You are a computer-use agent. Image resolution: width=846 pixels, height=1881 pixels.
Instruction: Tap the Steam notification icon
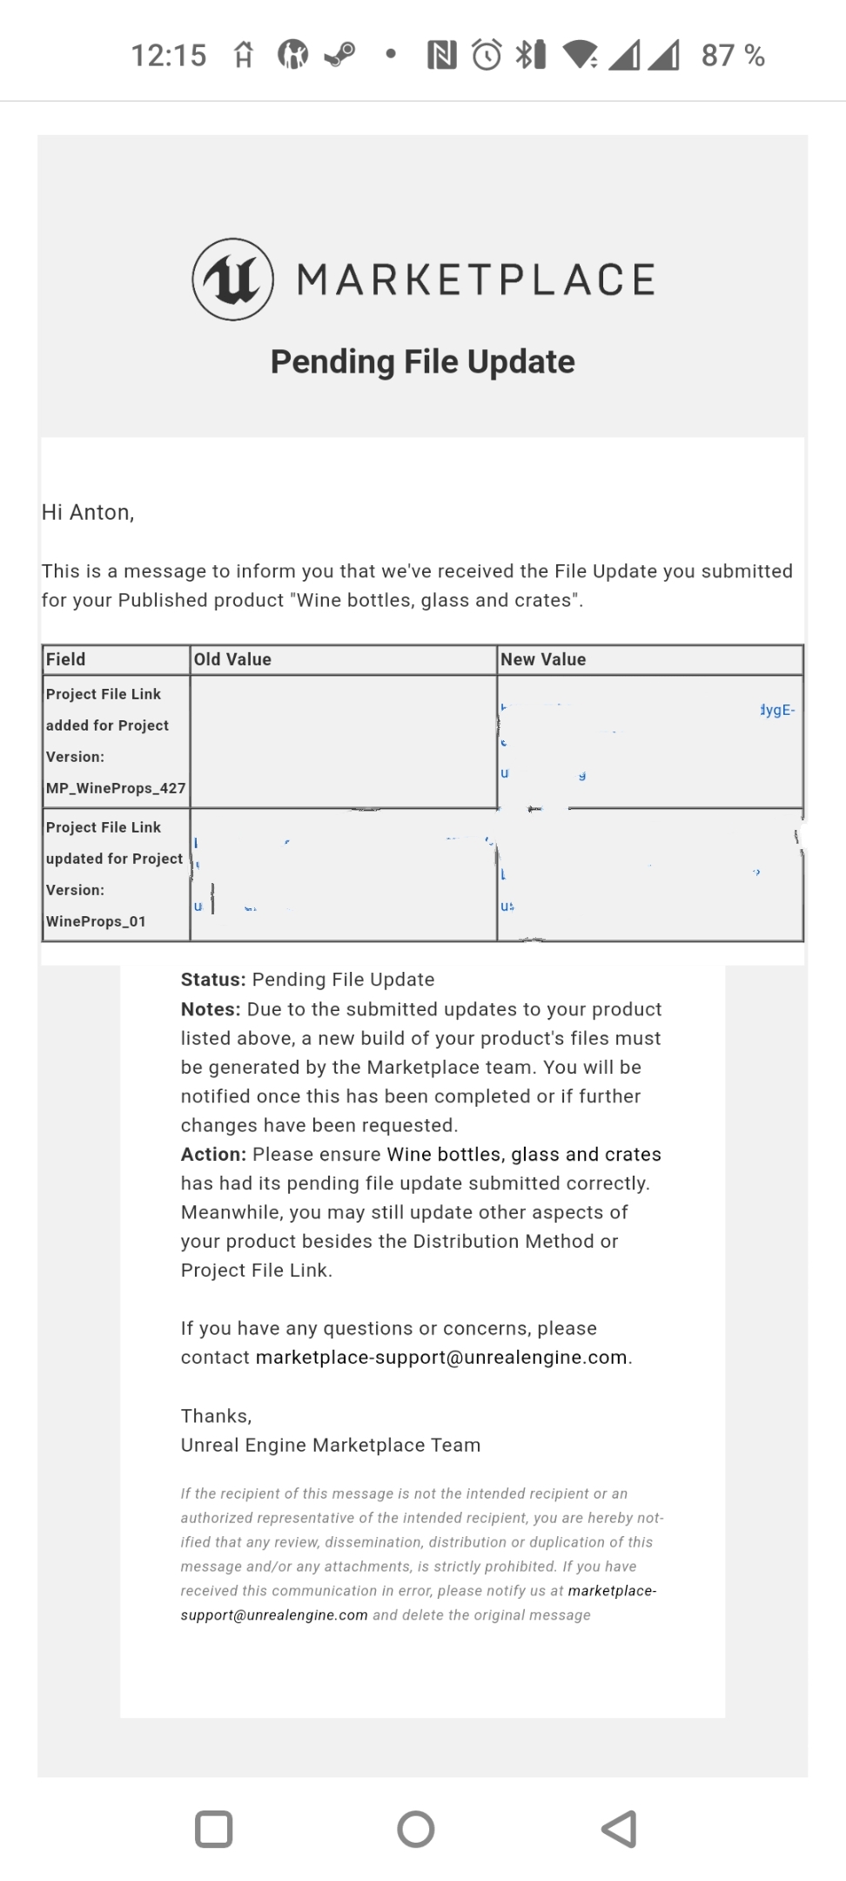(x=339, y=56)
